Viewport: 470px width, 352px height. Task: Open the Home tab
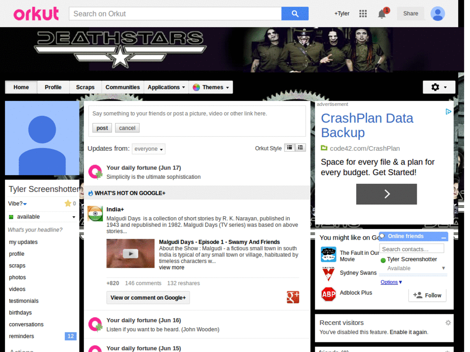pyautogui.click(x=21, y=88)
